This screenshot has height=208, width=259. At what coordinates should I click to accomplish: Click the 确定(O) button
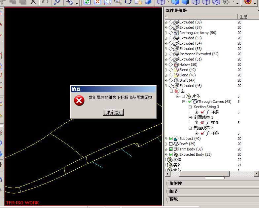[x=113, y=112]
